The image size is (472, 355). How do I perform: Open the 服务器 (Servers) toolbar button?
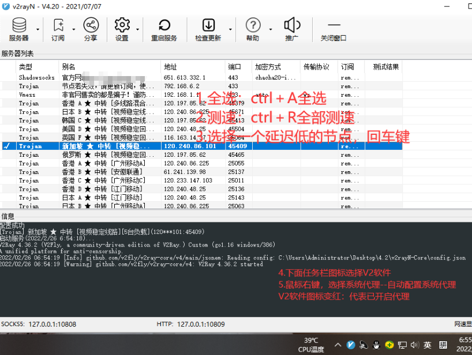point(19,29)
